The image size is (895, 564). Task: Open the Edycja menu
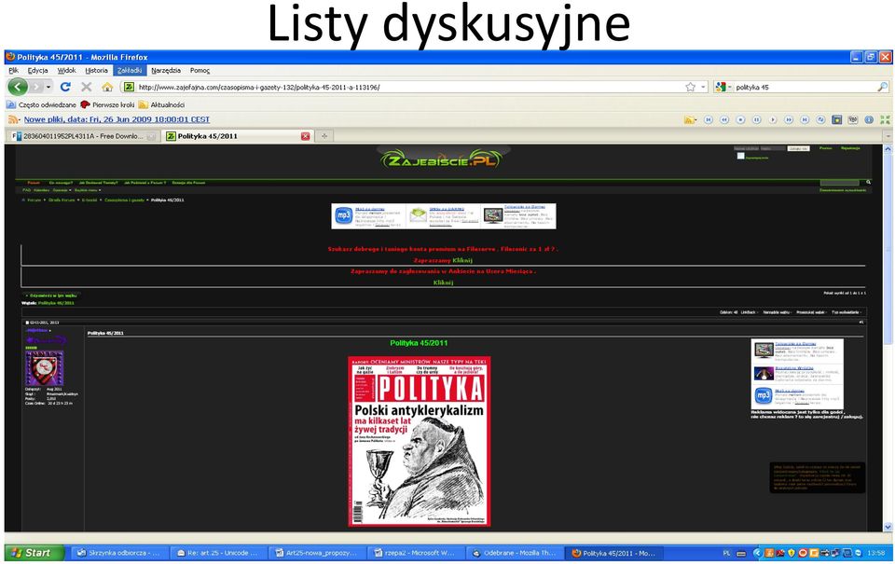37,70
